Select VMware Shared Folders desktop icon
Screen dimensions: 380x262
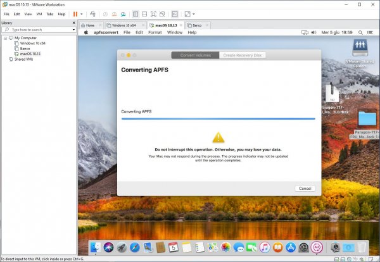(x=360, y=54)
